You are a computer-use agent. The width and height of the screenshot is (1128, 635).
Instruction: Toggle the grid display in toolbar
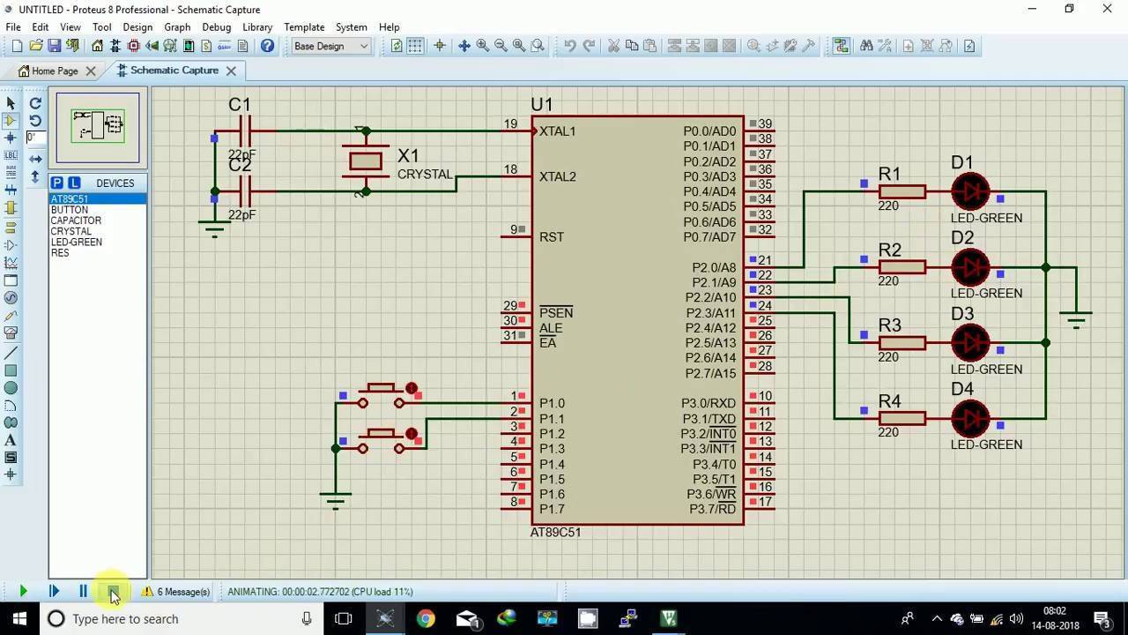pos(415,46)
